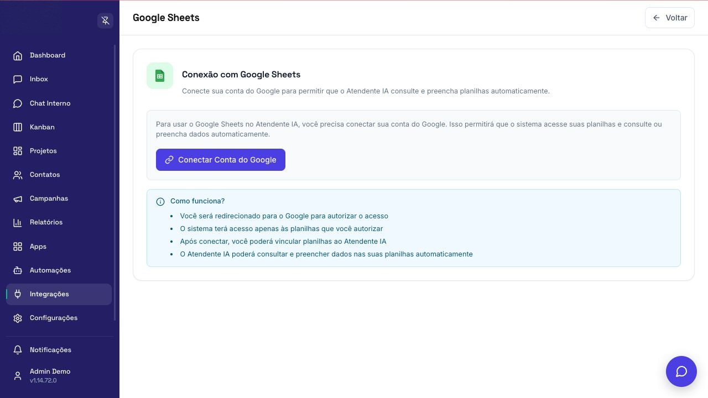Click the Apps grid icon
Screen dimensions: 708x398
(18, 247)
